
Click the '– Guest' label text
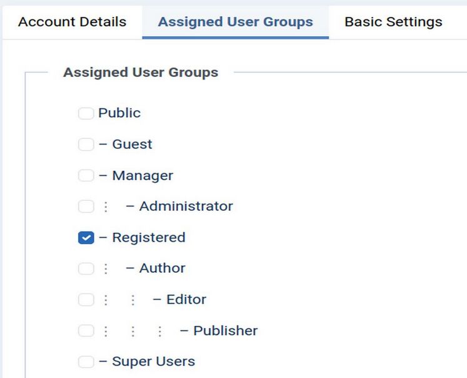point(126,145)
